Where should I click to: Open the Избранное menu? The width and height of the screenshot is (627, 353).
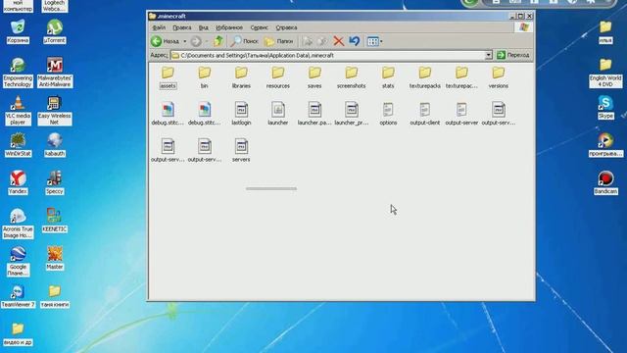tap(229, 27)
